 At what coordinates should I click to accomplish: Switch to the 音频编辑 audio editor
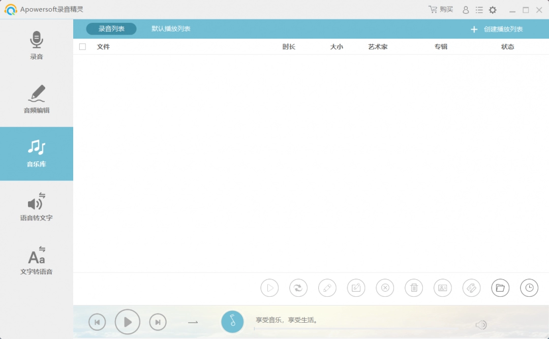click(x=36, y=99)
